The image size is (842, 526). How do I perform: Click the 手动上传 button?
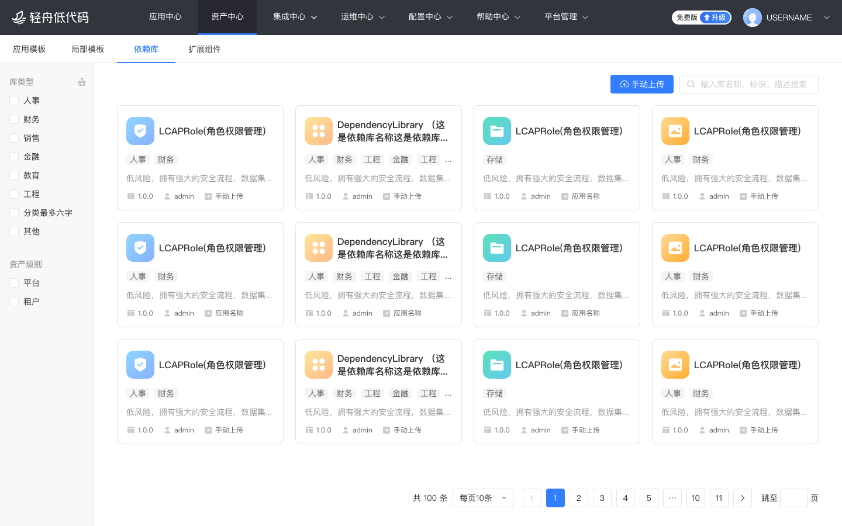coord(642,84)
